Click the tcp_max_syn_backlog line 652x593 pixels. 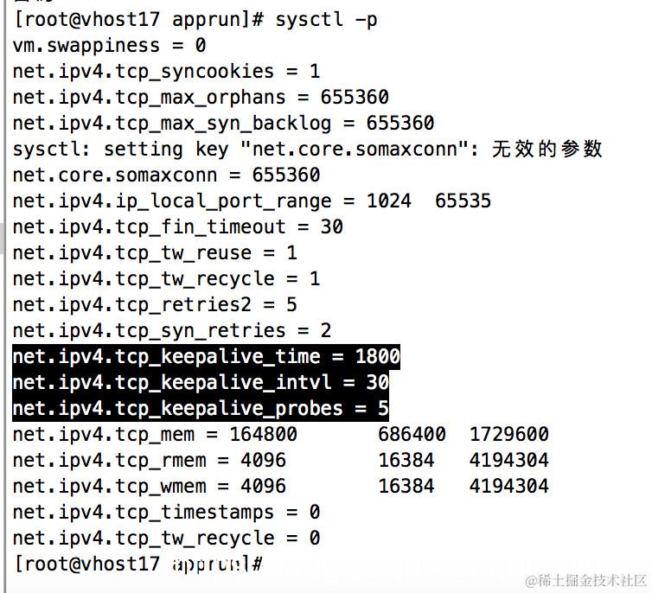pos(223,124)
